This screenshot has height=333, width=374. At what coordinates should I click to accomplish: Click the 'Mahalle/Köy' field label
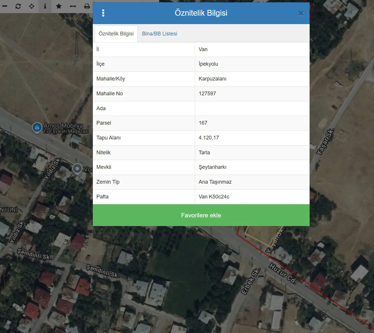point(111,79)
